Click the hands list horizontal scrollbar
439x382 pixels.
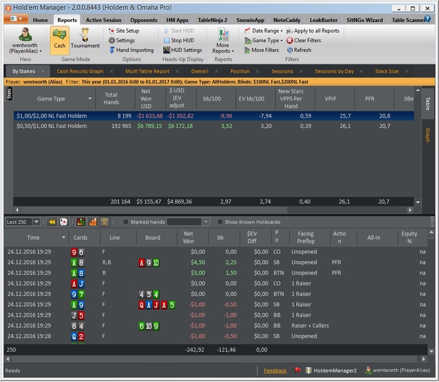[216, 359]
